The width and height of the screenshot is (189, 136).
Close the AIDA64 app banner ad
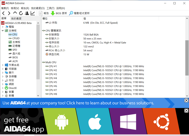coord(186,111)
